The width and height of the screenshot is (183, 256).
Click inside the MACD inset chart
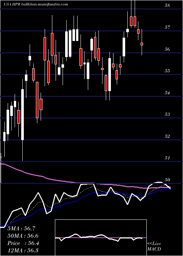pos(101,238)
